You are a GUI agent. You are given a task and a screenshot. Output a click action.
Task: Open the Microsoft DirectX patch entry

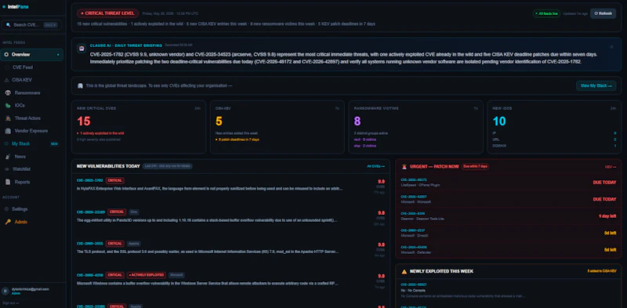click(x=508, y=233)
